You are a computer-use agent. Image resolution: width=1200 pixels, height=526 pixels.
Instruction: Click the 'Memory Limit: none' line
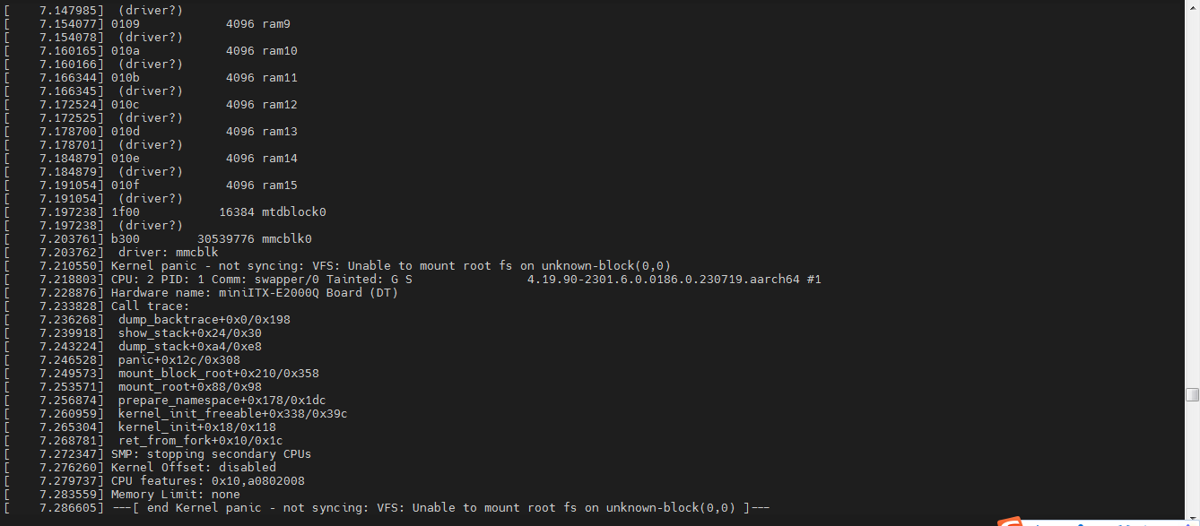point(175,495)
